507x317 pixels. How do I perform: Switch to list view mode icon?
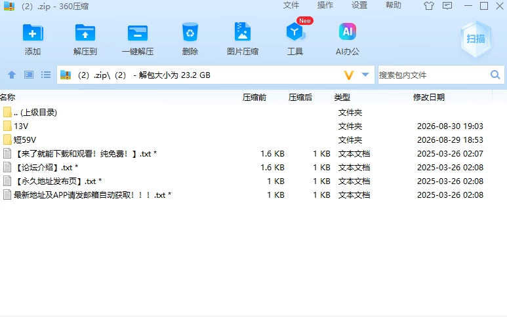tap(46, 75)
